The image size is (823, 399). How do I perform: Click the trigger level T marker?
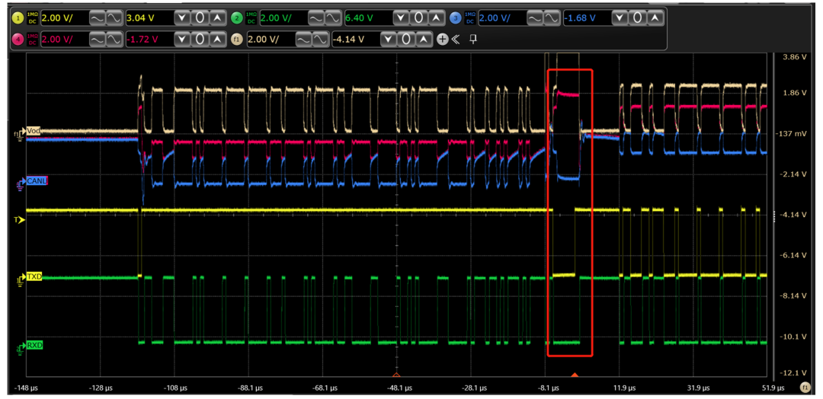coord(20,220)
